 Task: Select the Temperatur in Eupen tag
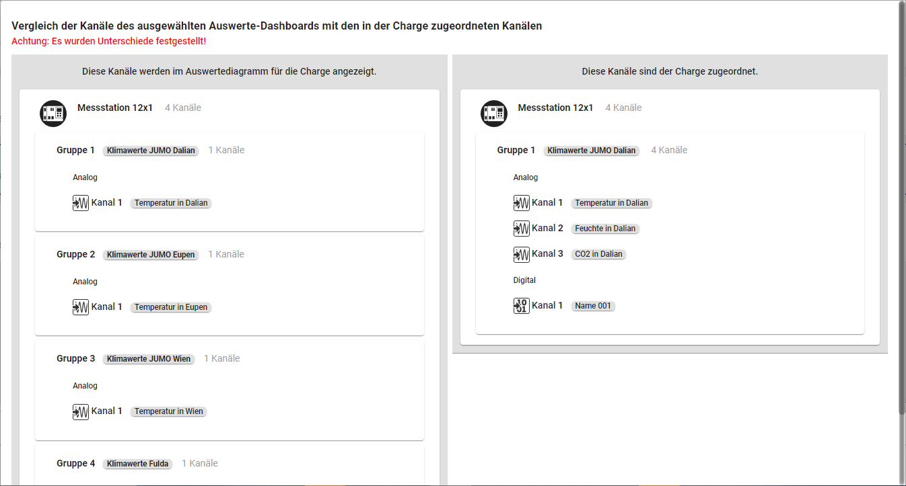pyautogui.click(x=171, y=307)
